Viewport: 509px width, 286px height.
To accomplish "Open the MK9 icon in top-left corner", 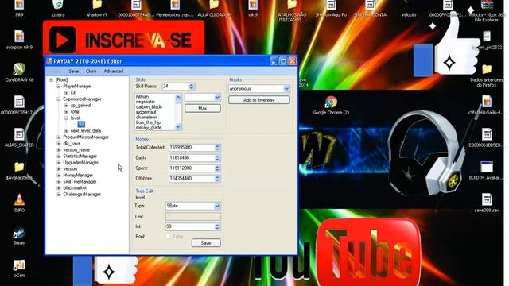I will [19, 6].
